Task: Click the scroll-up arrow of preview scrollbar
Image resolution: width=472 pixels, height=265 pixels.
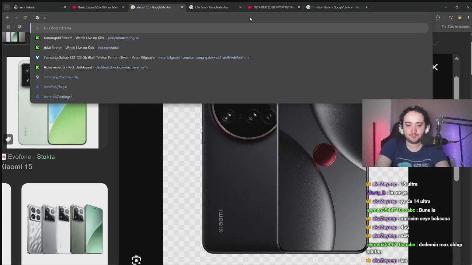Action: [457, 58]
